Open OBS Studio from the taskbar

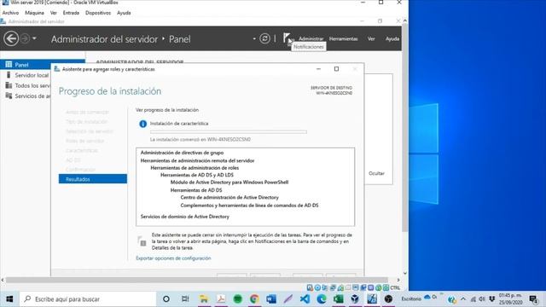pos(388,299)
